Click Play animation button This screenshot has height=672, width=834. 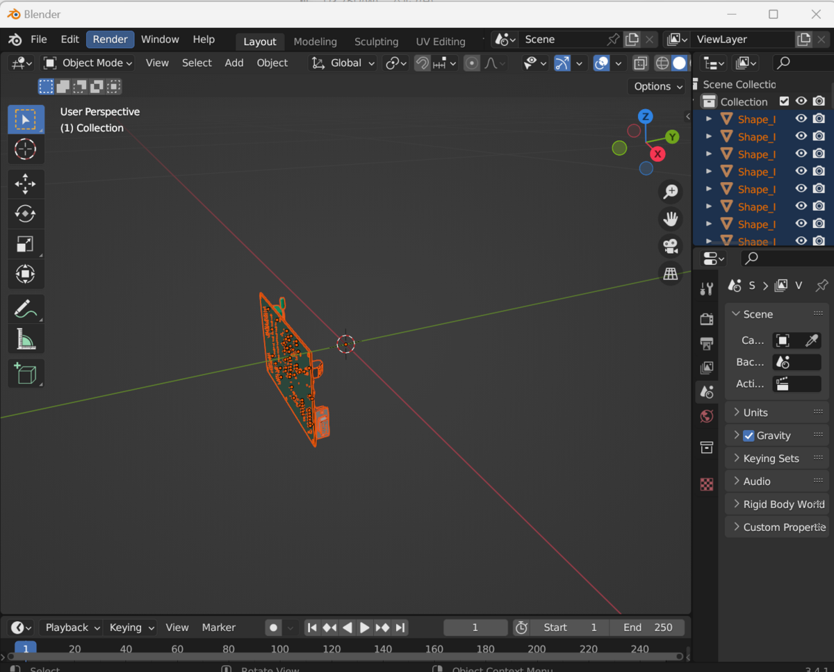tap(364, 628)
